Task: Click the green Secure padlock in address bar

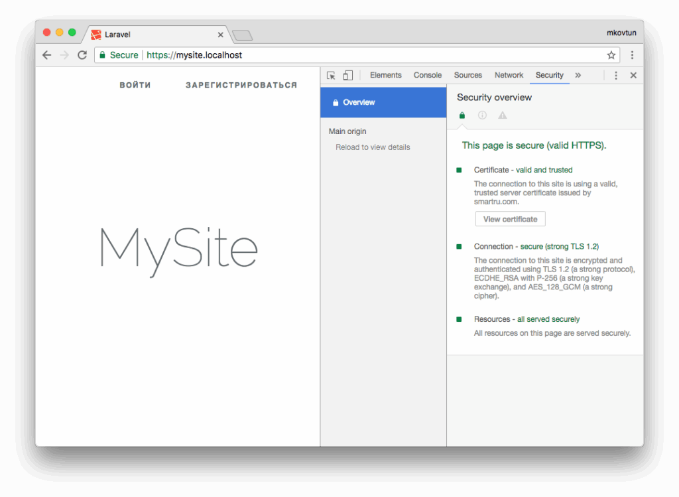Action: coord(103,55)
